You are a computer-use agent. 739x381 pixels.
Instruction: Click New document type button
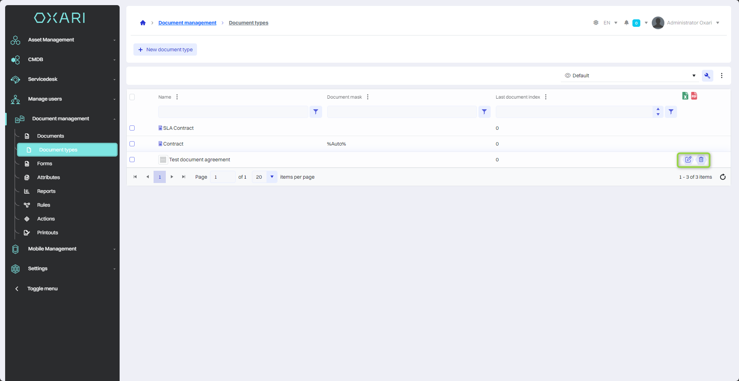(x=165, y=50)
